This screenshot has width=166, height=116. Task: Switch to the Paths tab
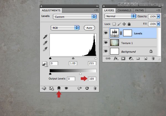tap(139, 11)
